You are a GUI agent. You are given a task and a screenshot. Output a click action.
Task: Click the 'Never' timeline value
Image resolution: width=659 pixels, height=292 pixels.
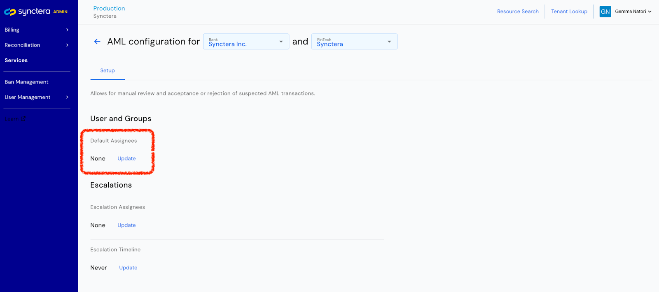98,267
